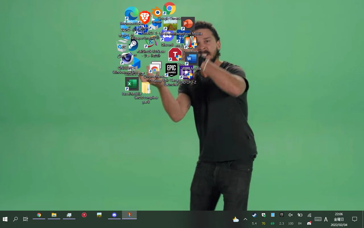The height and width of the screenshot is (228, 364).
Task: Open the touch keyboard tray button
Action: [318, 219]
